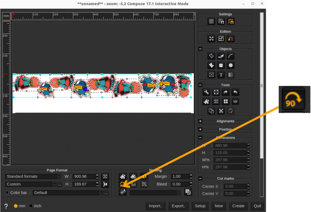Open the Standard formats dropdown

point(33,176)
